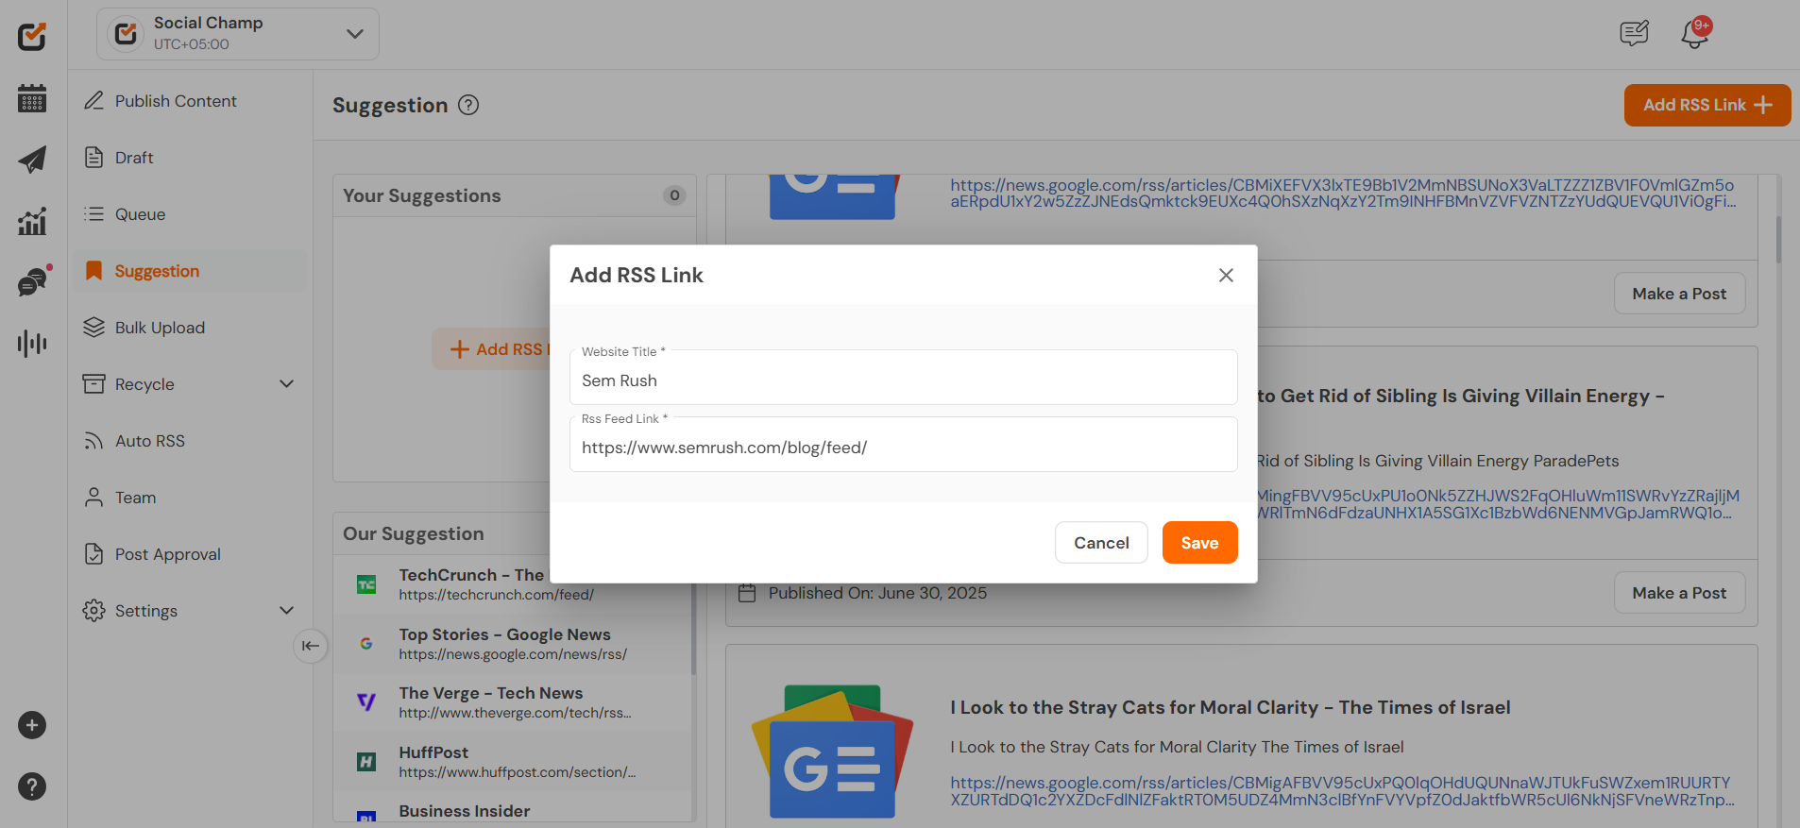Collapse sidebar with the arrow toggle

[x=310, y=646]
